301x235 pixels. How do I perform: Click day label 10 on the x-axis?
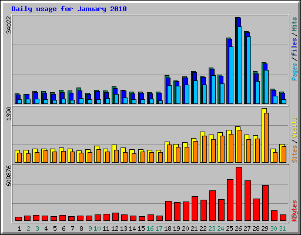click(97, 229)
